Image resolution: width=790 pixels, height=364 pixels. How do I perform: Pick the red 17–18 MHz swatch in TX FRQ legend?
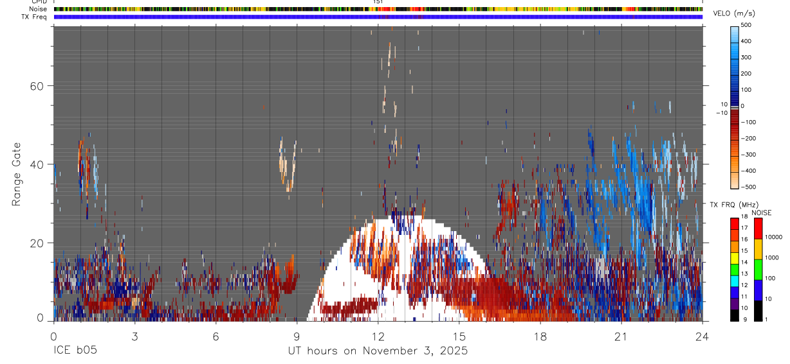pos(735,223)
